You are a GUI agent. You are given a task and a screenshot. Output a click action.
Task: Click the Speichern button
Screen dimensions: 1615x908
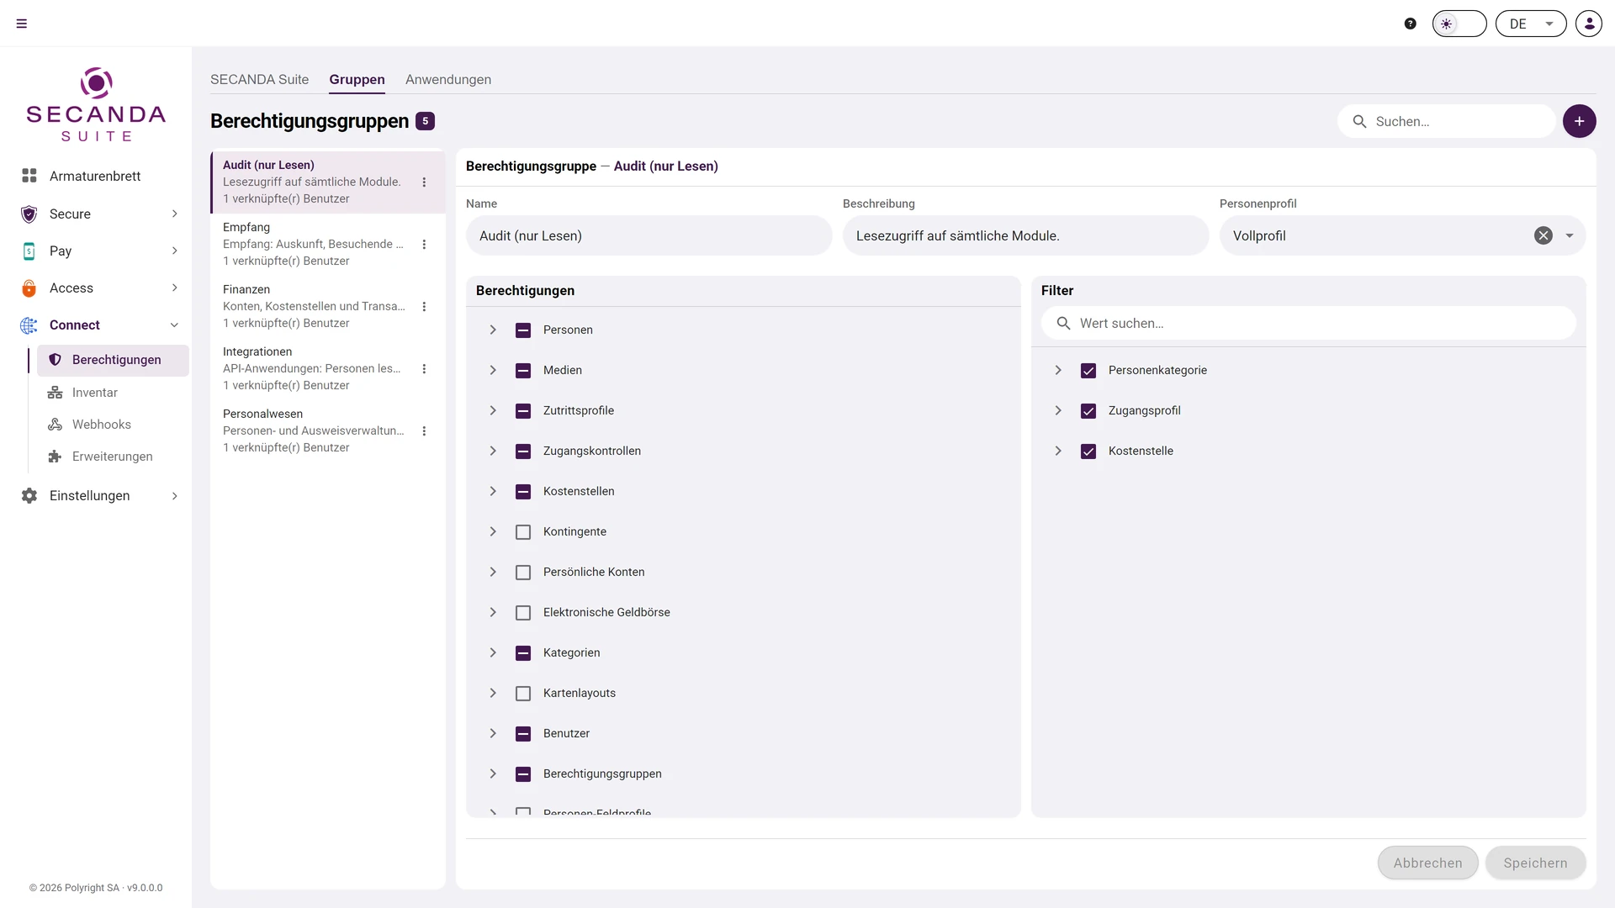pos(1535,863)
